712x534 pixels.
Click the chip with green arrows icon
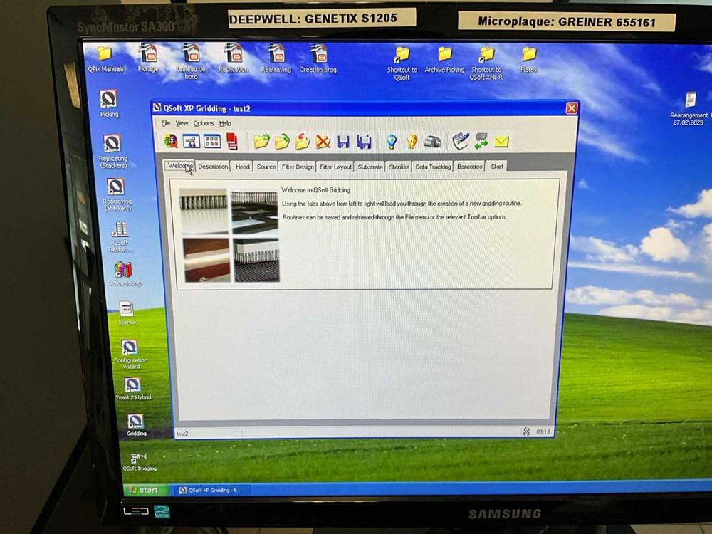[481, 141]
